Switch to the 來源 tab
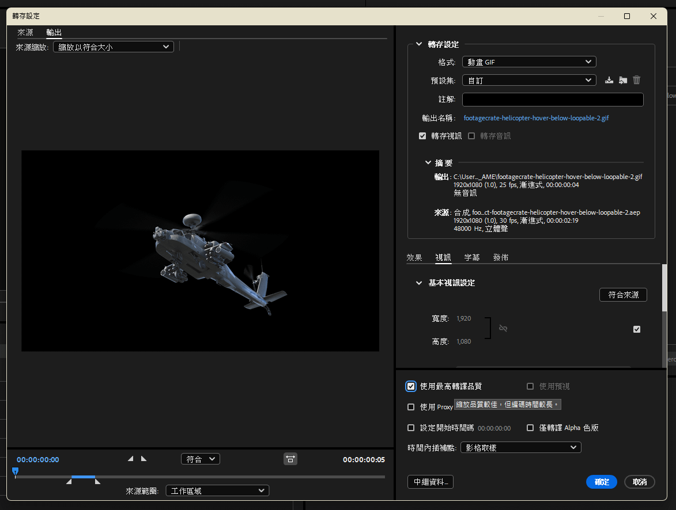 pos(25,32)
